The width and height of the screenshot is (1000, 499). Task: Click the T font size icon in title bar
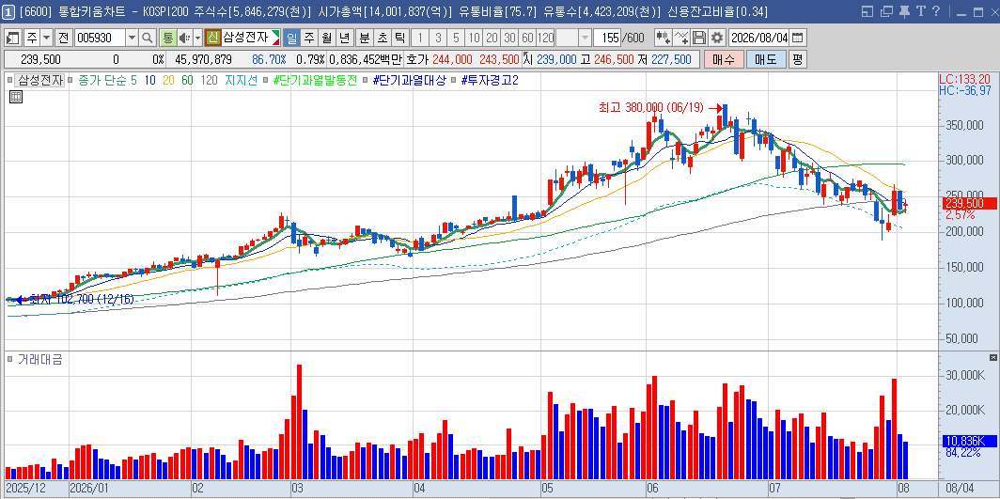pos(920,11)
